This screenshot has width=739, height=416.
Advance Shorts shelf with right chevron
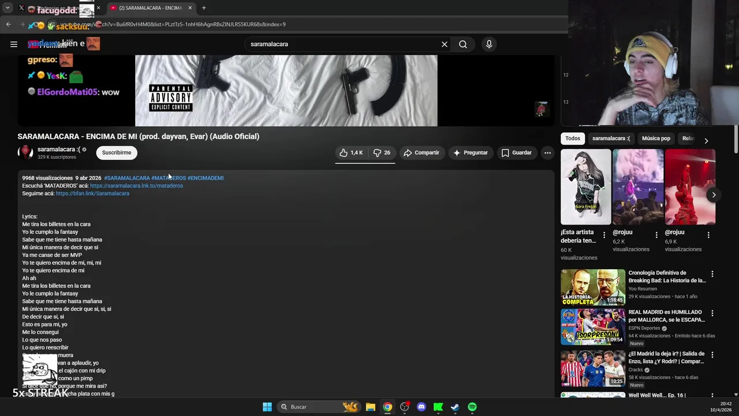coord(714,195)
